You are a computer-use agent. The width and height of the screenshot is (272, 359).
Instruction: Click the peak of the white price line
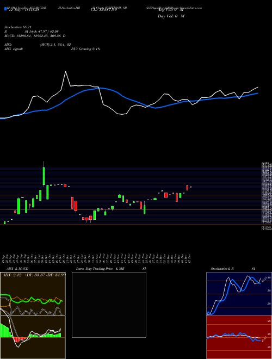tap(66, 72)
